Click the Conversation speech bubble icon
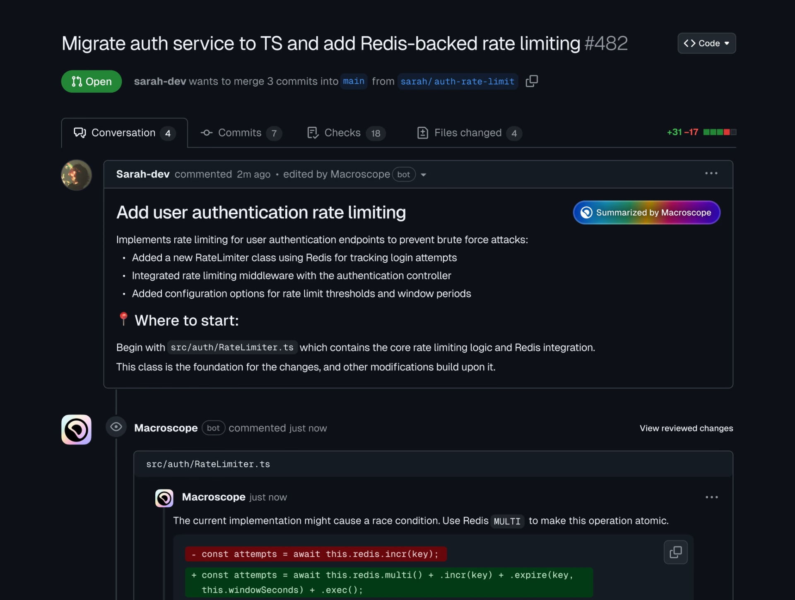This screenshot has width=795, height=600. click(x=79, y=133)
